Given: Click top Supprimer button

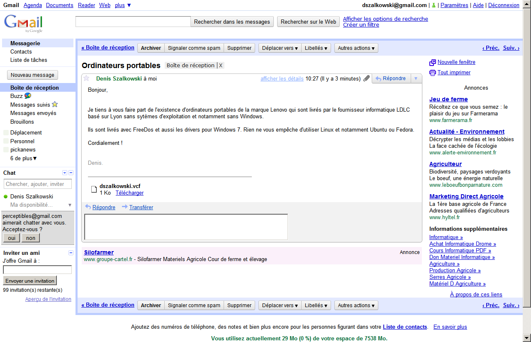Looking at the screenshot, I should pos(239,48).
